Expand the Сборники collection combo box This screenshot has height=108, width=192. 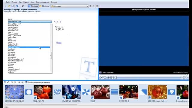coord(88,6)
